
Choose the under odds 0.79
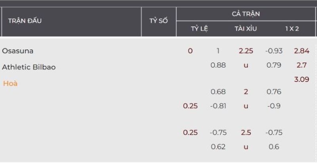coord(274,65)
